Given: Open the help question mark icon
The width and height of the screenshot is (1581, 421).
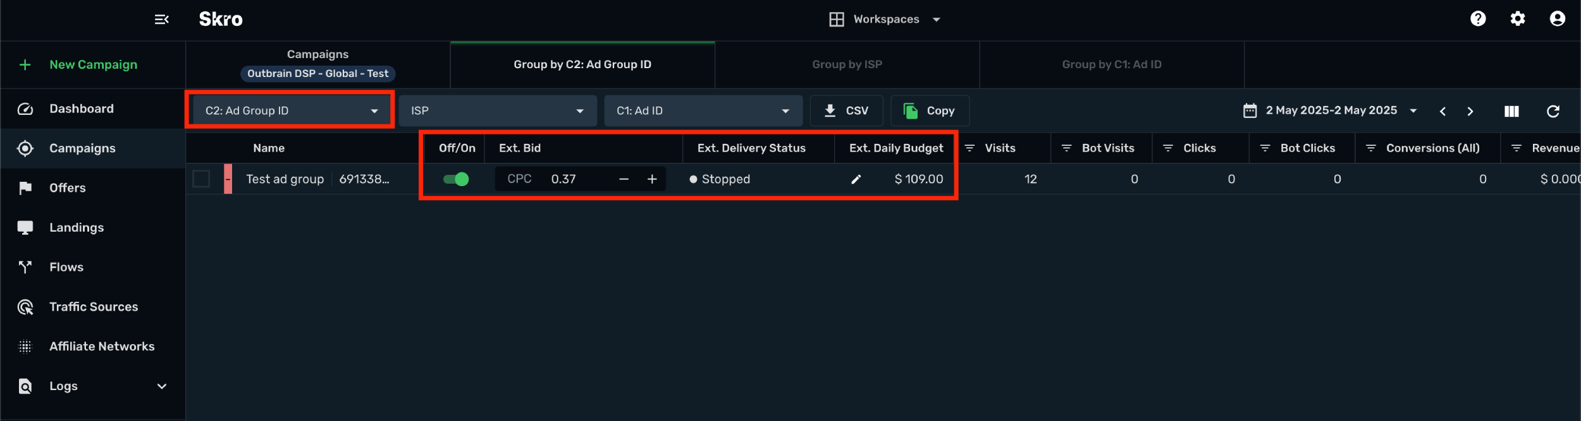Looking at the screenshot, I should tap(1478, 19).
